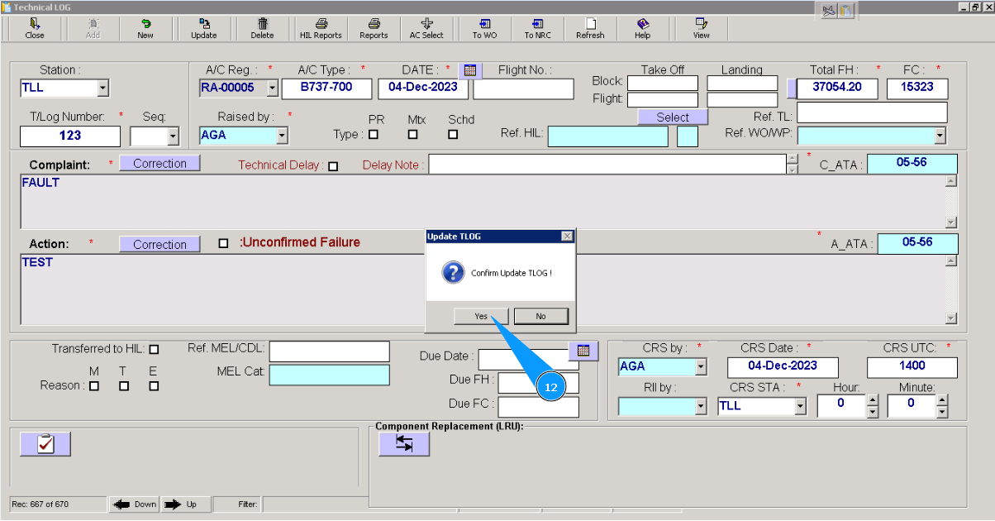The width and height of the screenshot is (995, 521).
Task: Check the E reason checkbox
Action: pyautogui.click(x=154, y=386)
